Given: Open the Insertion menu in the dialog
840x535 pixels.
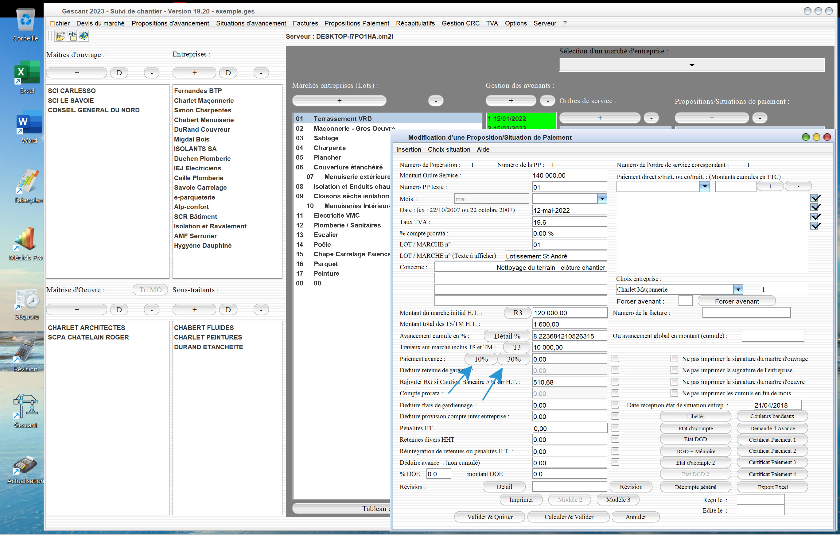Looking at the screenshot, I should tap(409, 149).
